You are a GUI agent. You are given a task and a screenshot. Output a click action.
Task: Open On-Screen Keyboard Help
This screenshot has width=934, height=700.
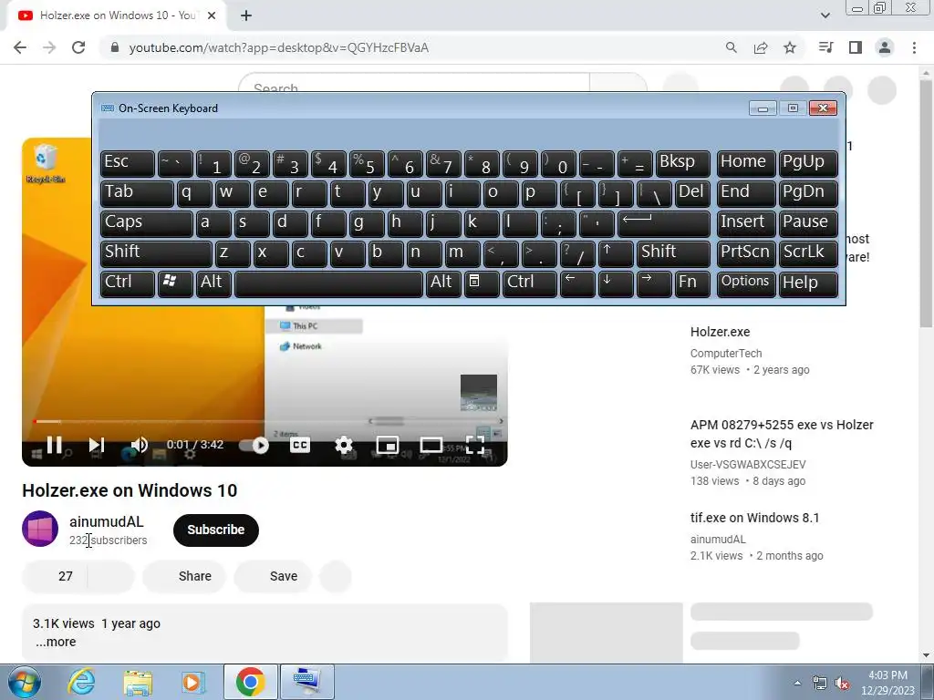coord(808,284)
